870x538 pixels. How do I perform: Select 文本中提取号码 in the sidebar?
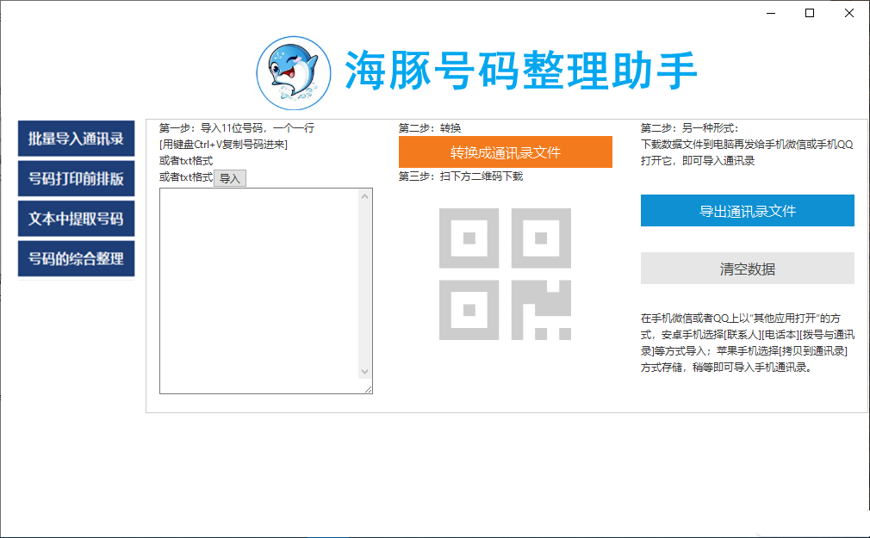[76, 219]
